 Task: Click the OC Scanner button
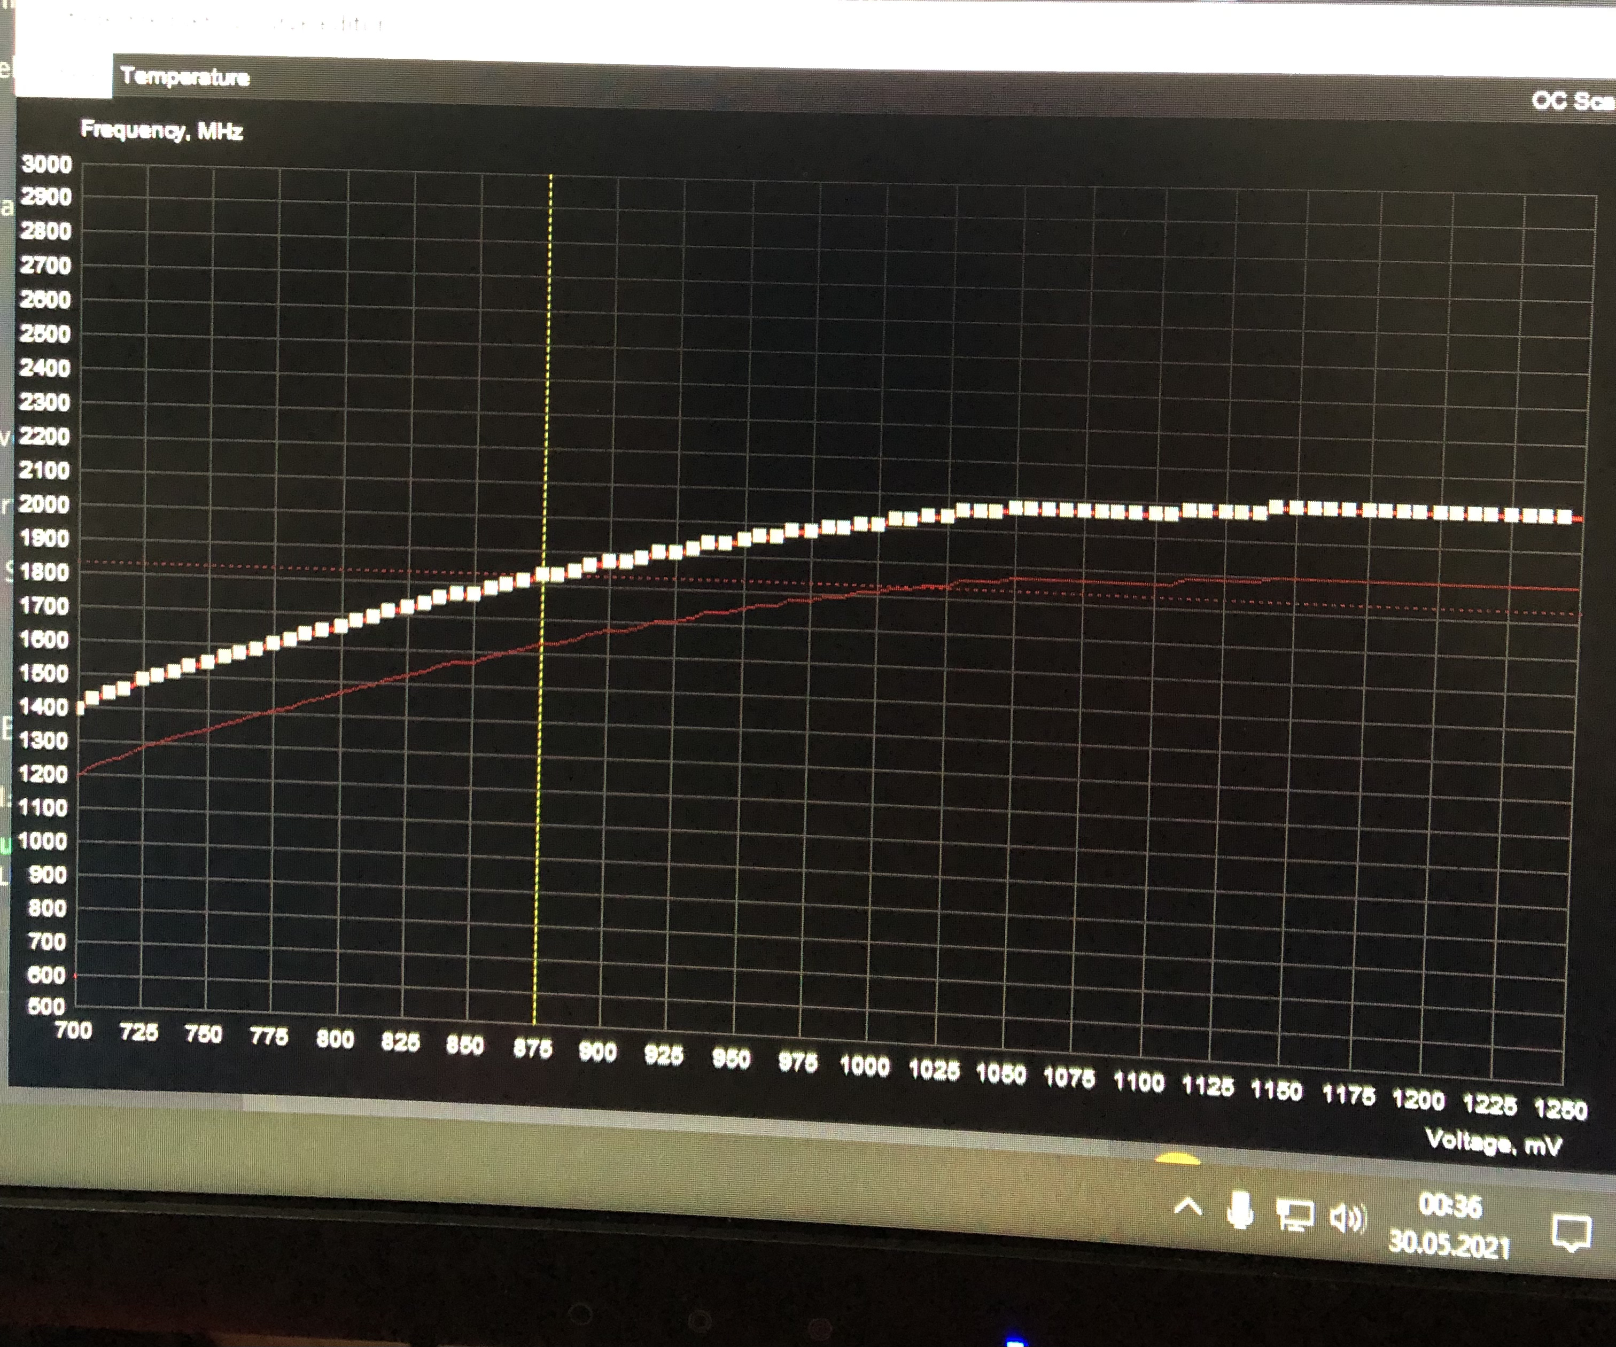click(1574, 102)
